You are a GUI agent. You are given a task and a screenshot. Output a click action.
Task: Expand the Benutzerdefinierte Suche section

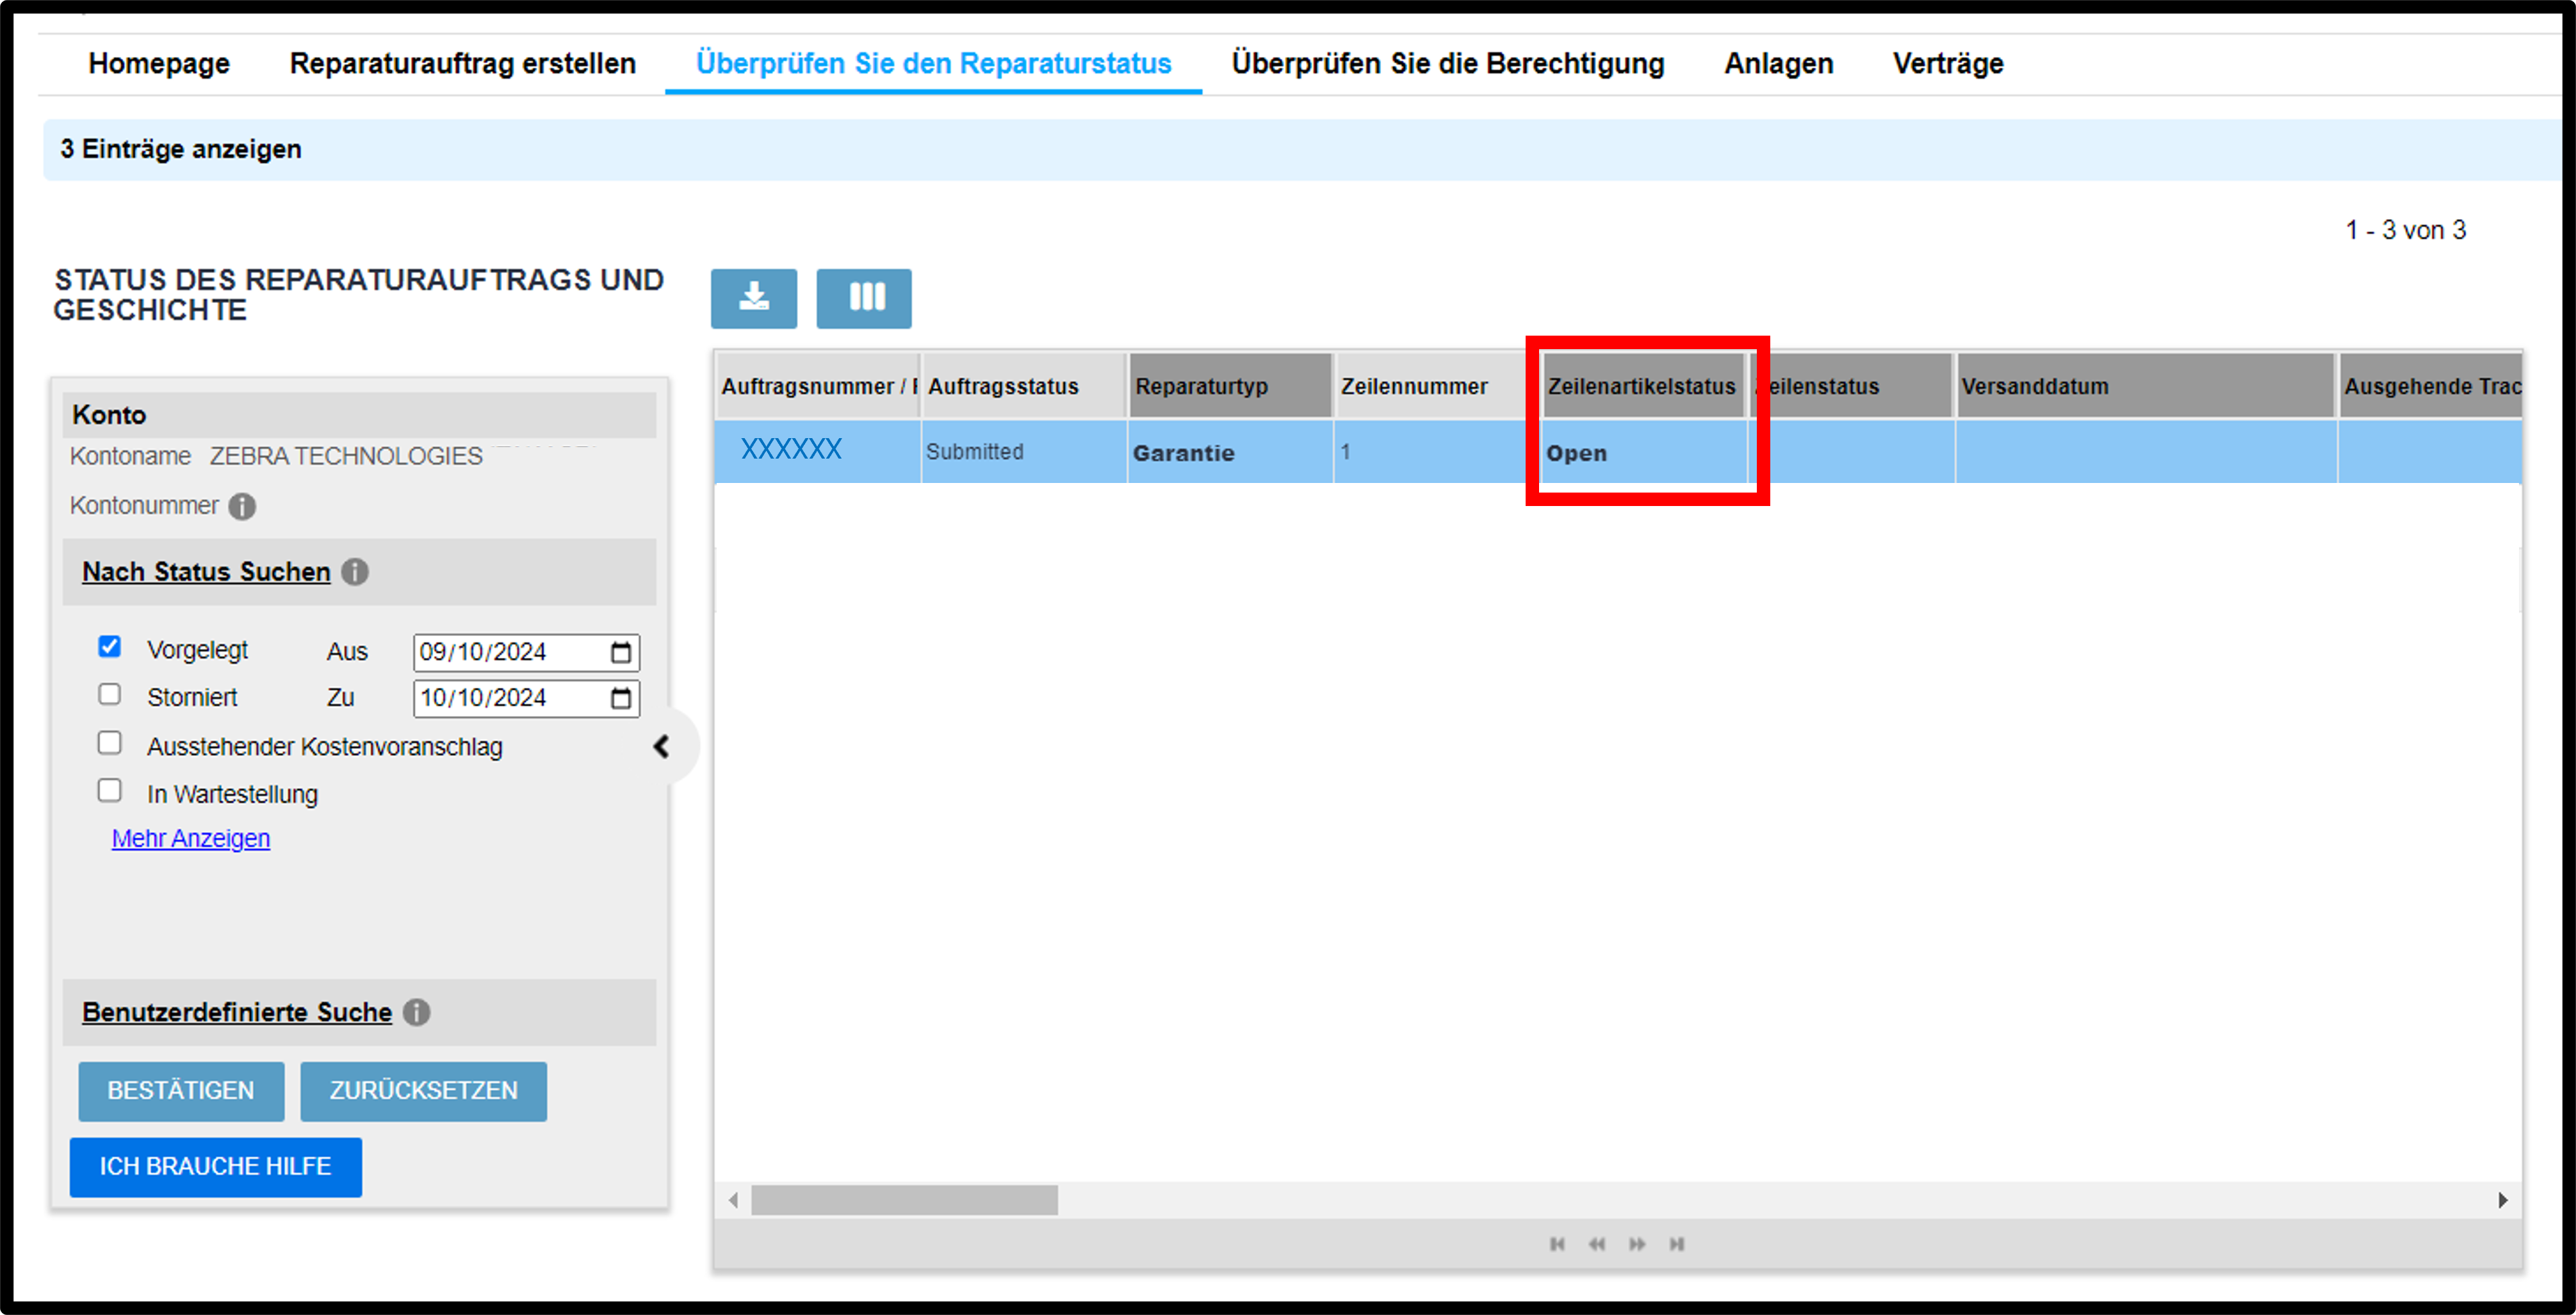(237, 1012)
